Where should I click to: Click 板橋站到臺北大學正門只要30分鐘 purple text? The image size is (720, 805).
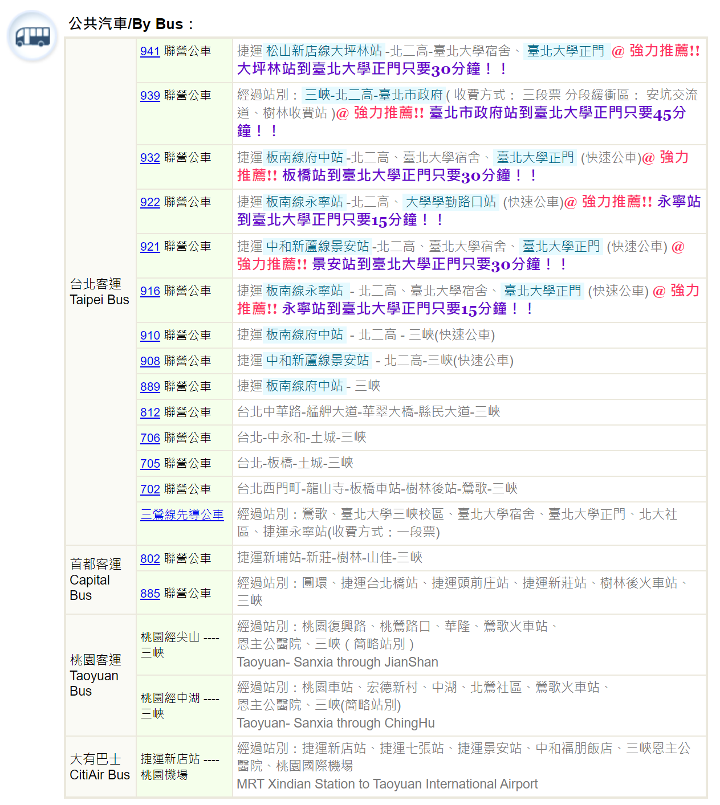[x=409, y=175]
